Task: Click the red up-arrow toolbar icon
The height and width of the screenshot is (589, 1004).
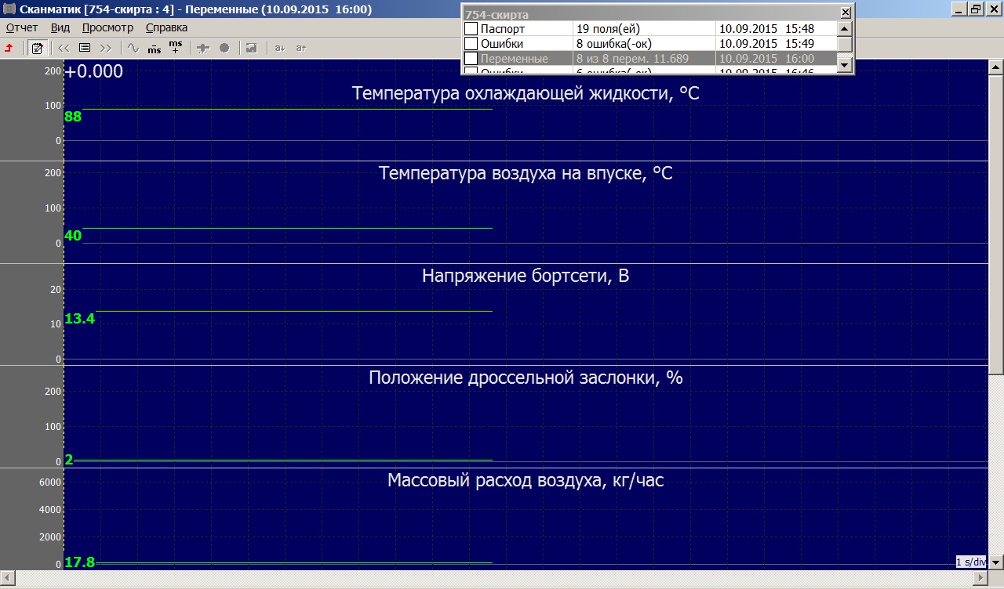Action: click(x=9, y=48)
